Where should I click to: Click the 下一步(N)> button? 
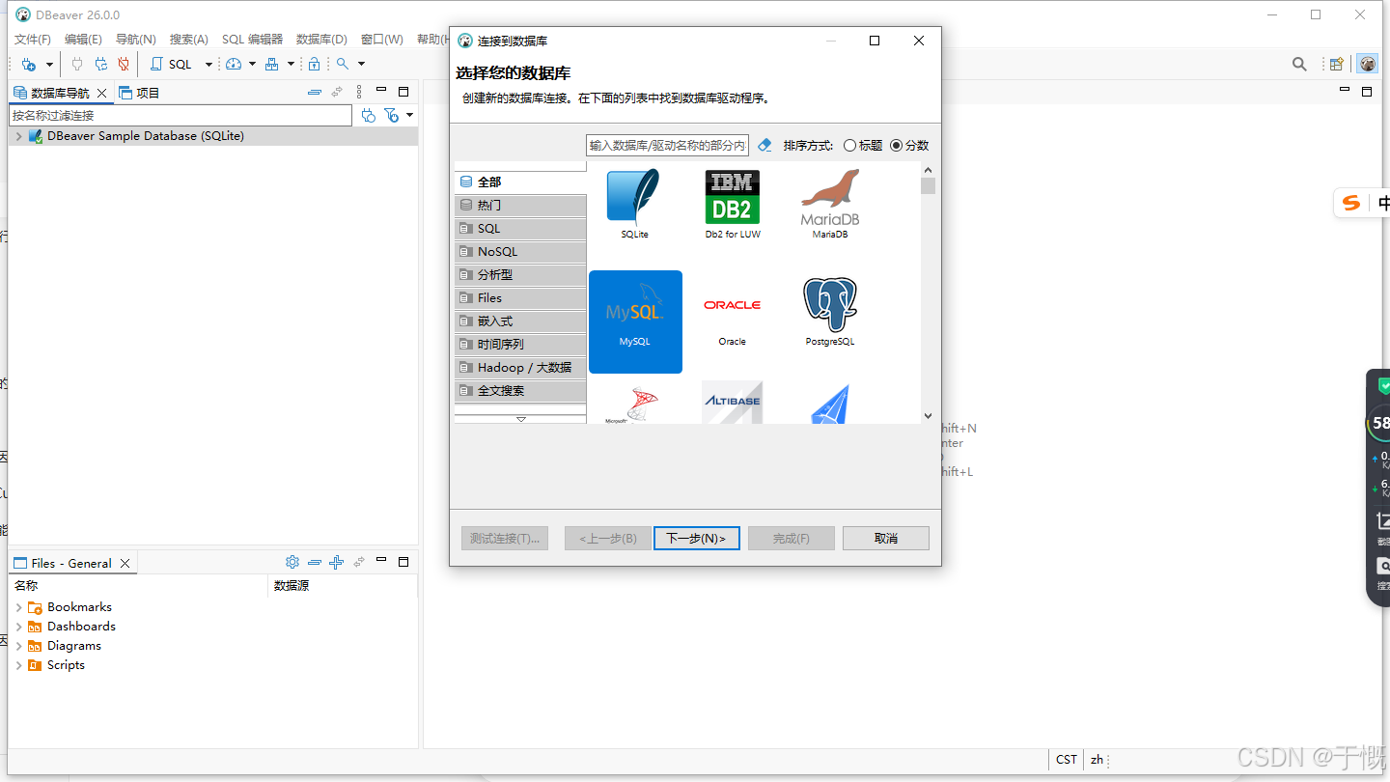(697, 538)
